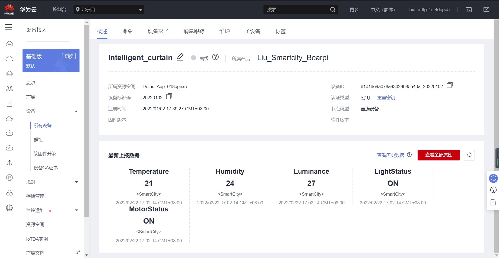Click the sidebar scrollbar up arrow

(87, 22)
